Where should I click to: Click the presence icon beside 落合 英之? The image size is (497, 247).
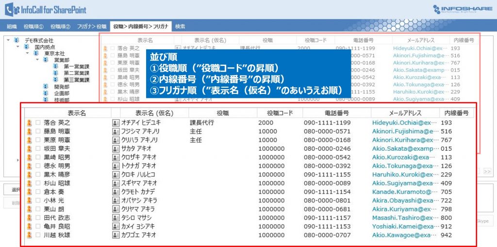pos(30,123)
